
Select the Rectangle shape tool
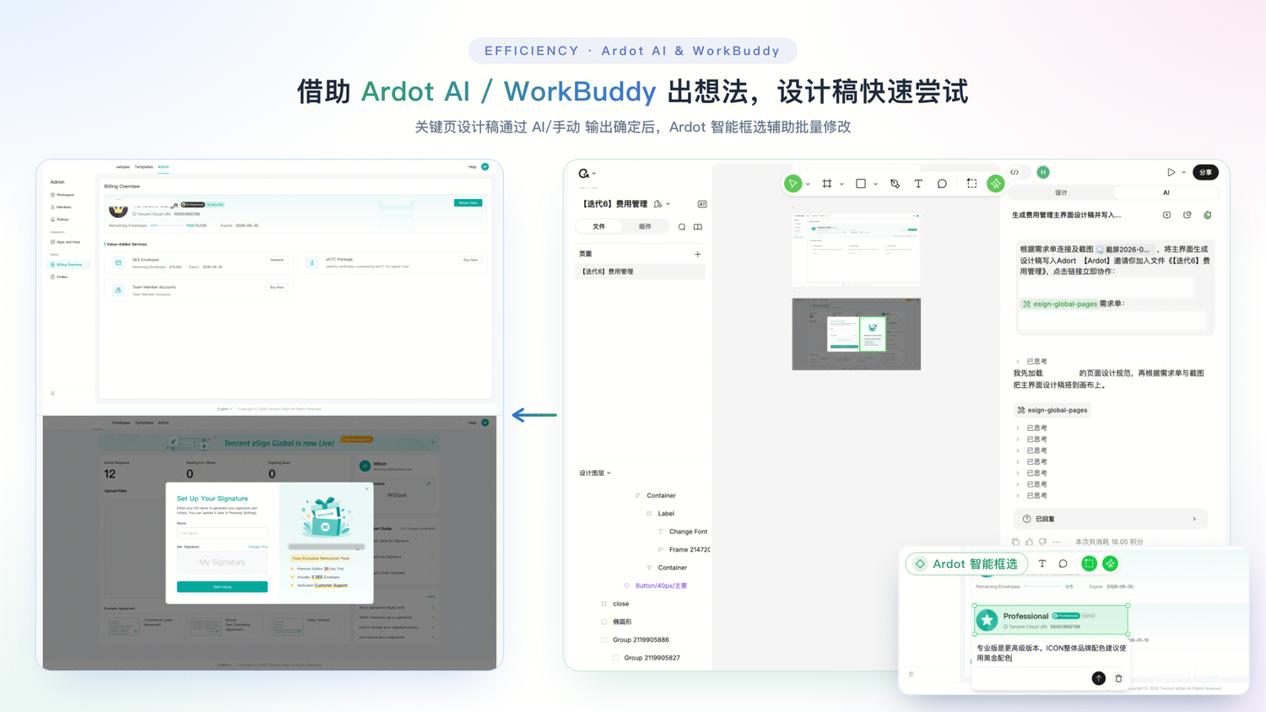[x=861, y=184]
